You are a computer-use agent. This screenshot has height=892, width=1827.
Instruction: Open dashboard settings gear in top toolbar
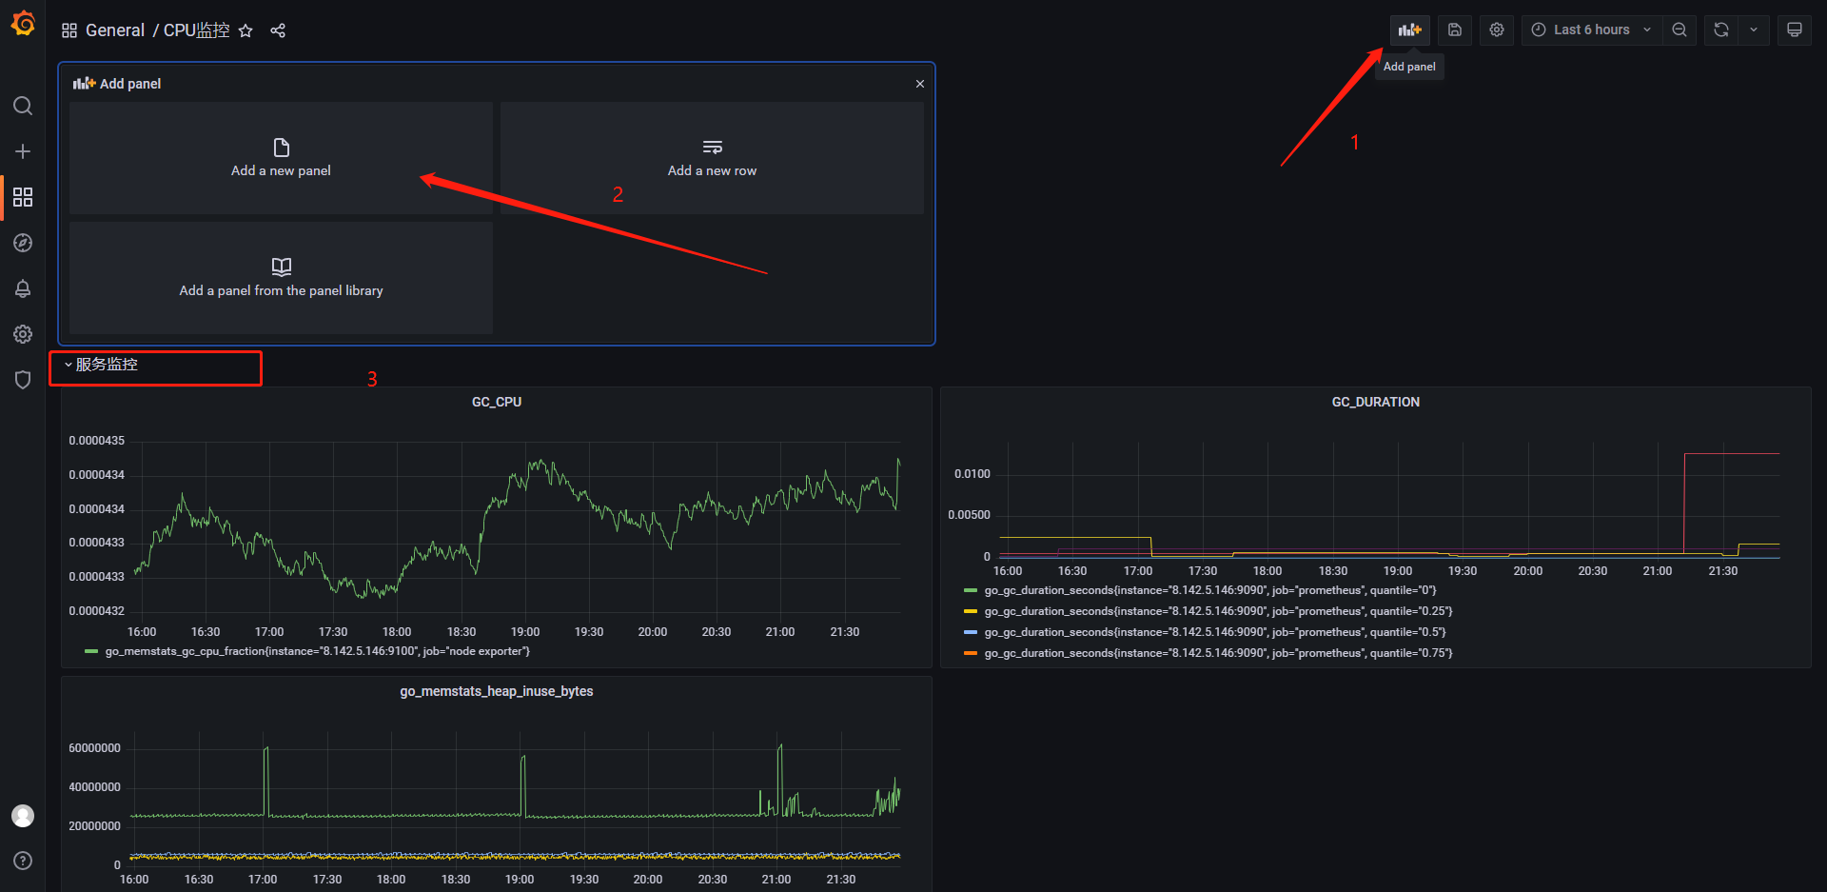[1497, 30]
